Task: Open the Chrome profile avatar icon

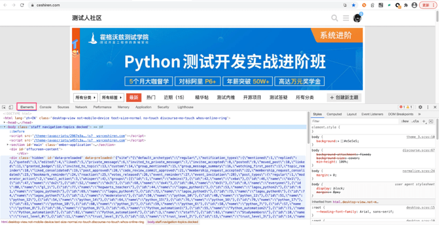Action: click(x=414, y=5)
